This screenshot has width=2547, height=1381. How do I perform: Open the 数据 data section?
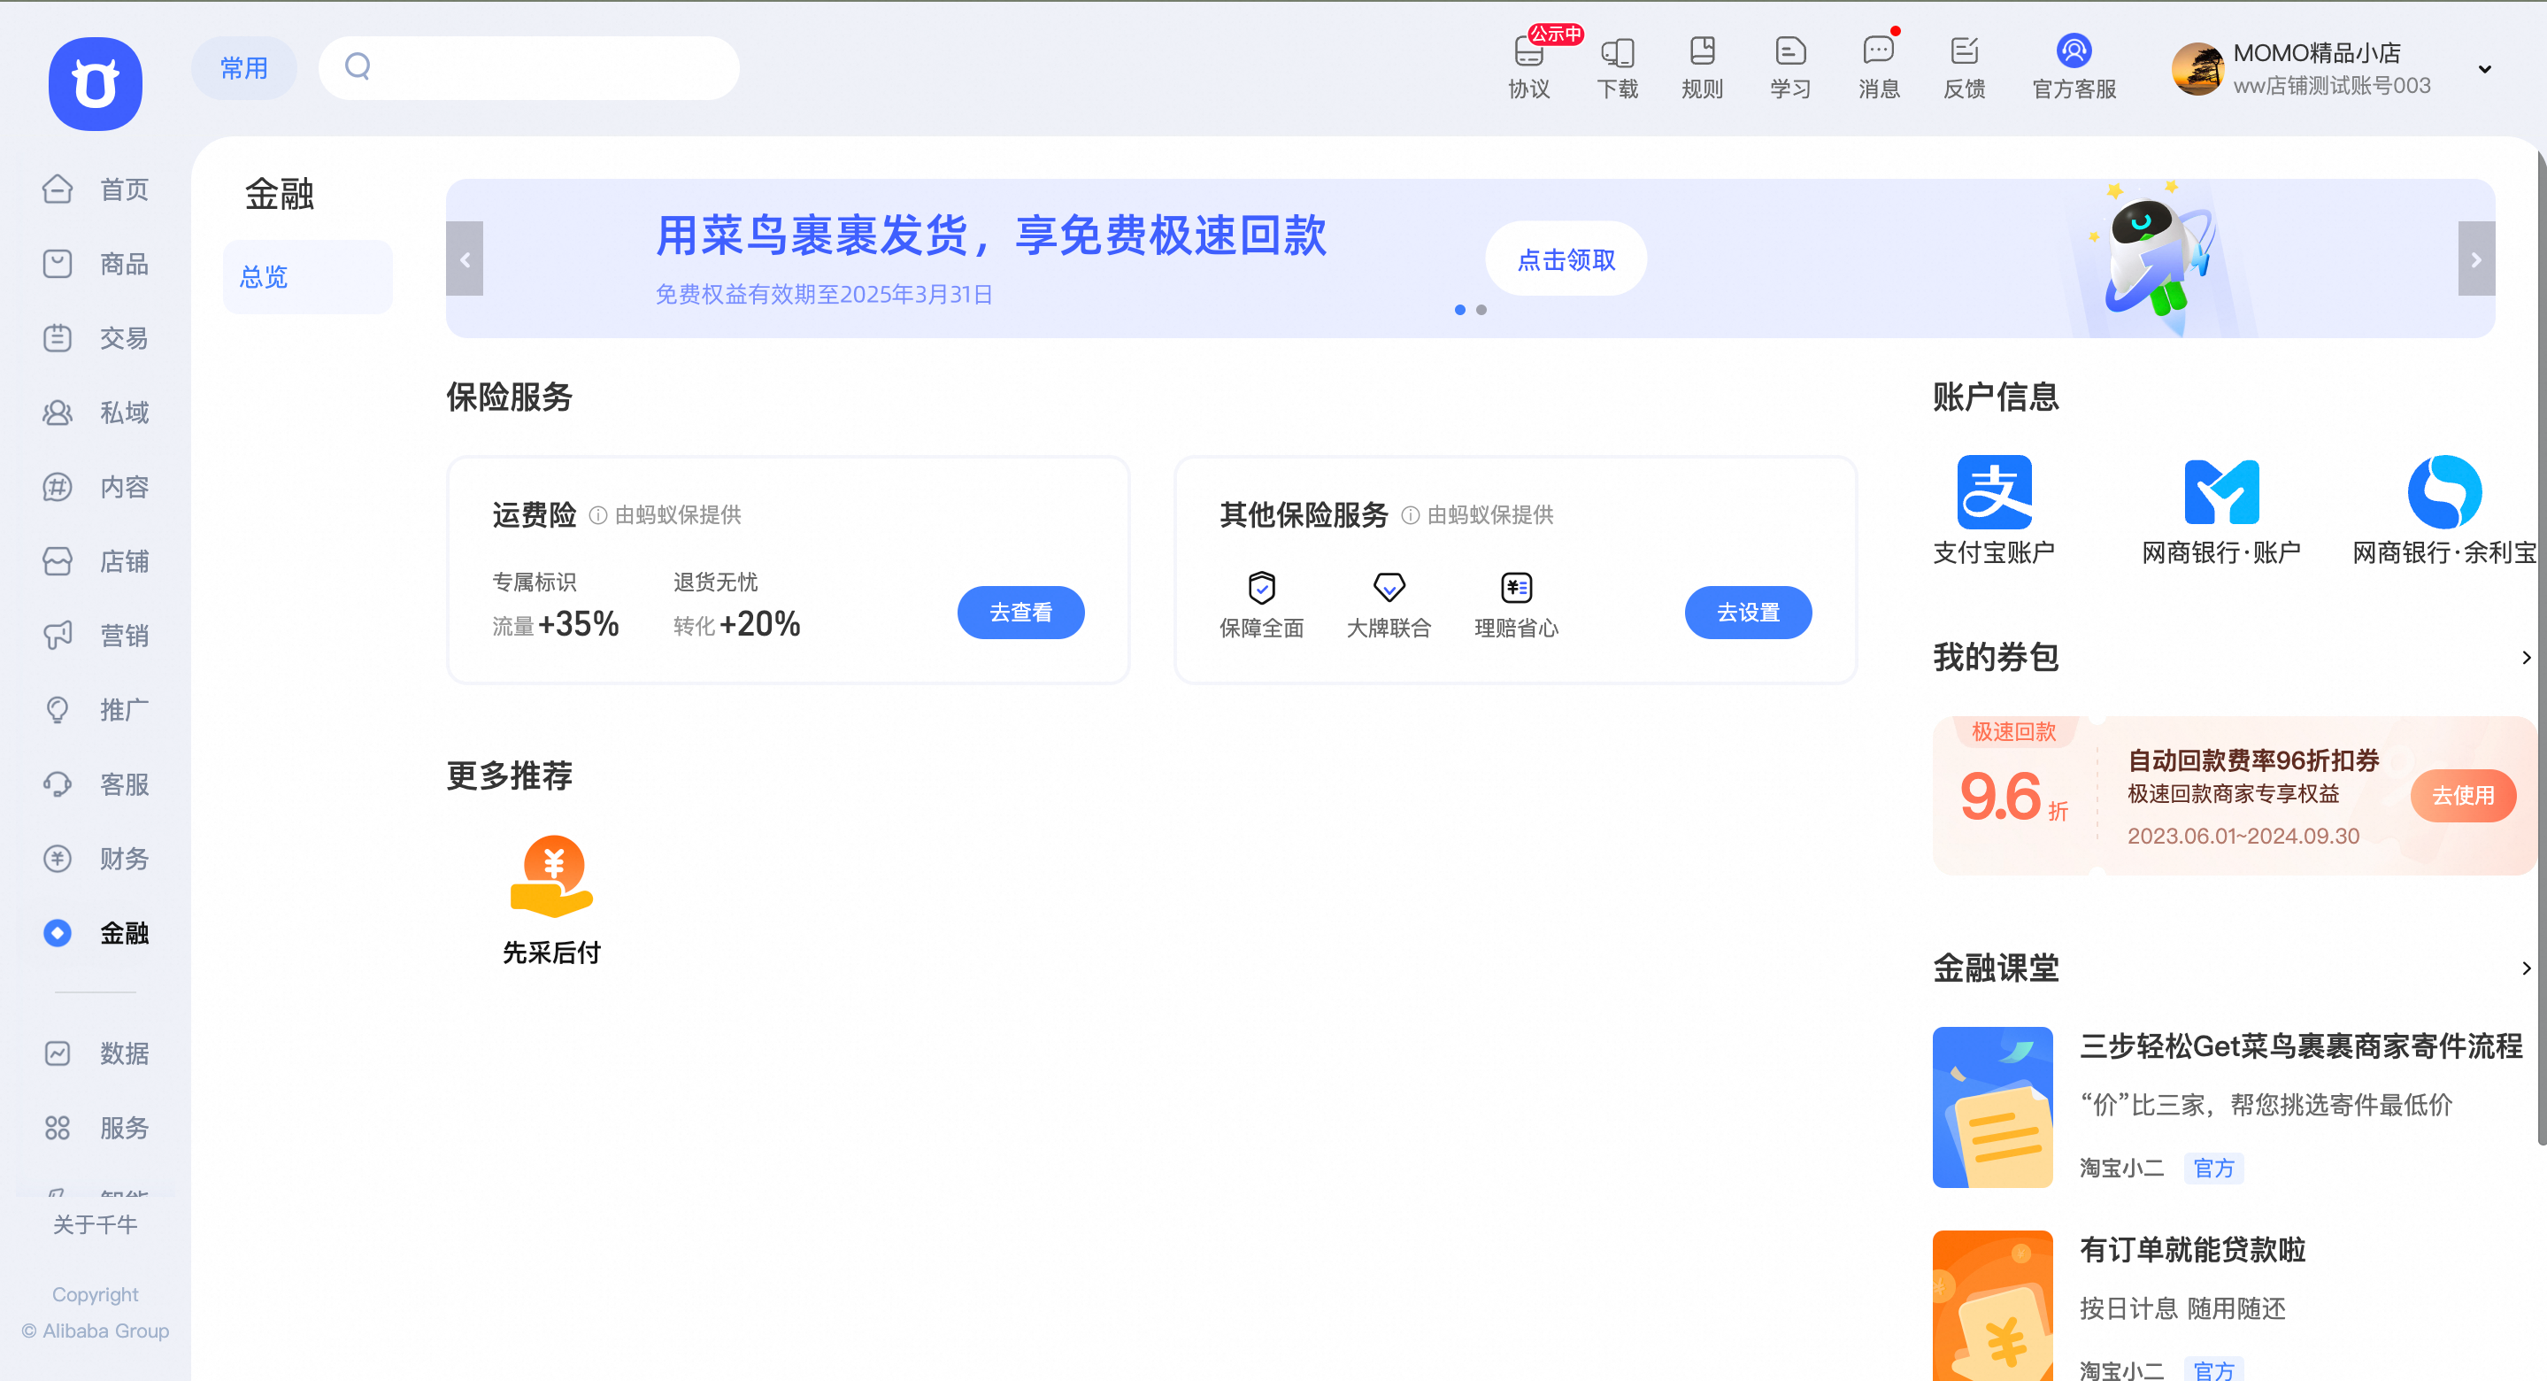pyautogui.click(x=96, y=1053)
